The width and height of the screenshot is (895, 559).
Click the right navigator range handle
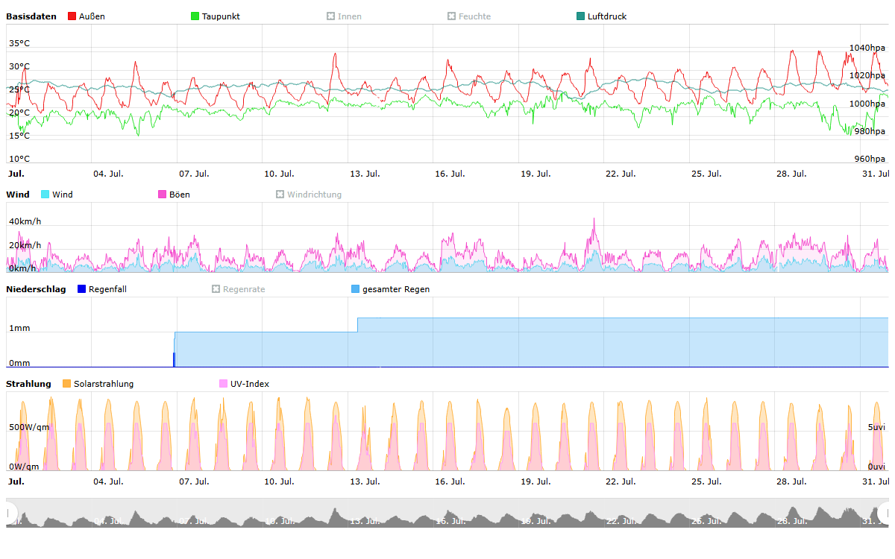[x=885, y=513]
